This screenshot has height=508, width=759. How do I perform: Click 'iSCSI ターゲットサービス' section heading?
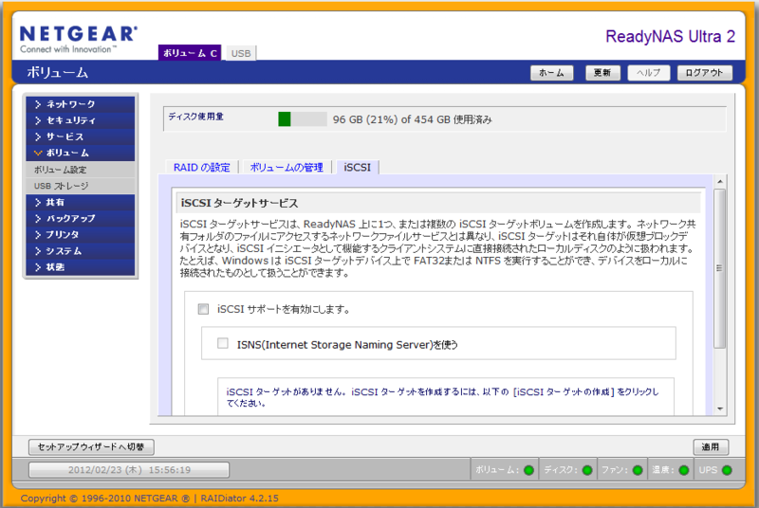tap(240, 203)
